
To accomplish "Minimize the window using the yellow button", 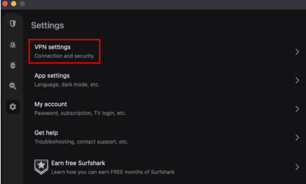I will 14,4.
